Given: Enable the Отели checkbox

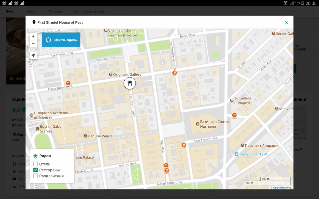Looking at the screenshot, I should click(x=36, y=164).
